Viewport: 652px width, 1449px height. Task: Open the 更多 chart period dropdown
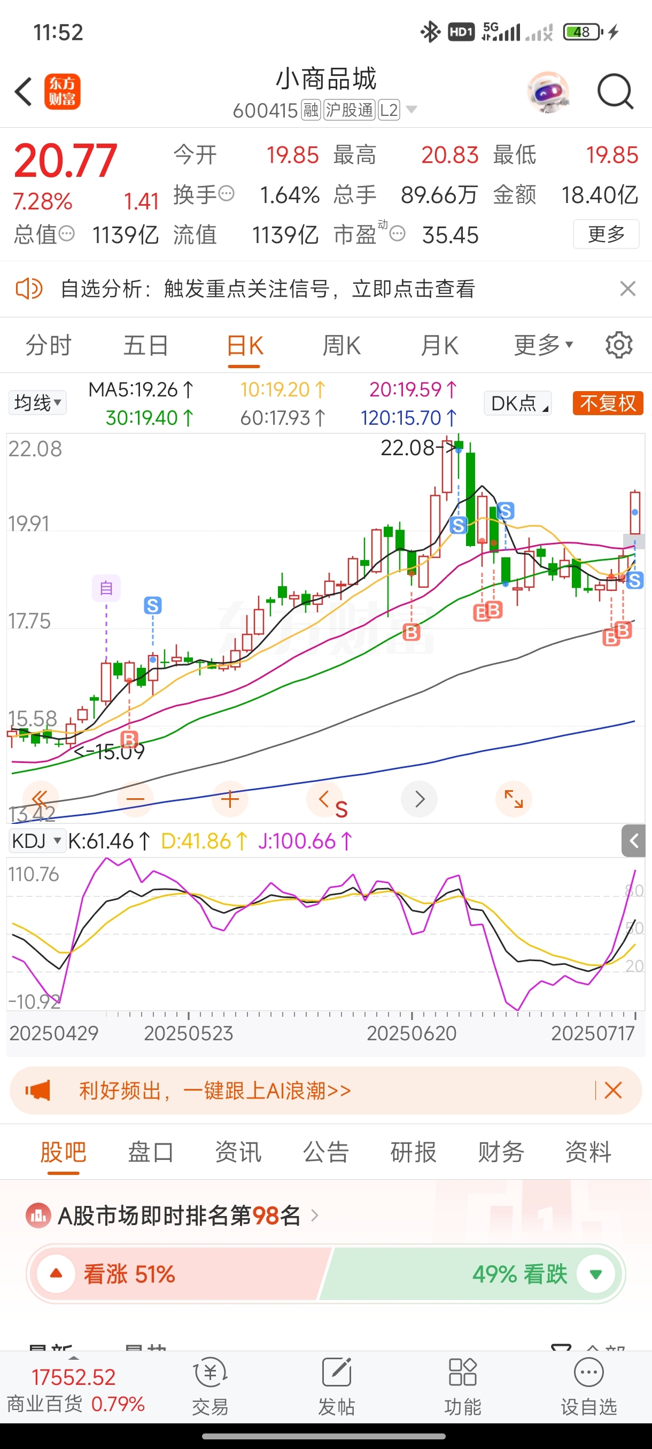click(544, 345)
